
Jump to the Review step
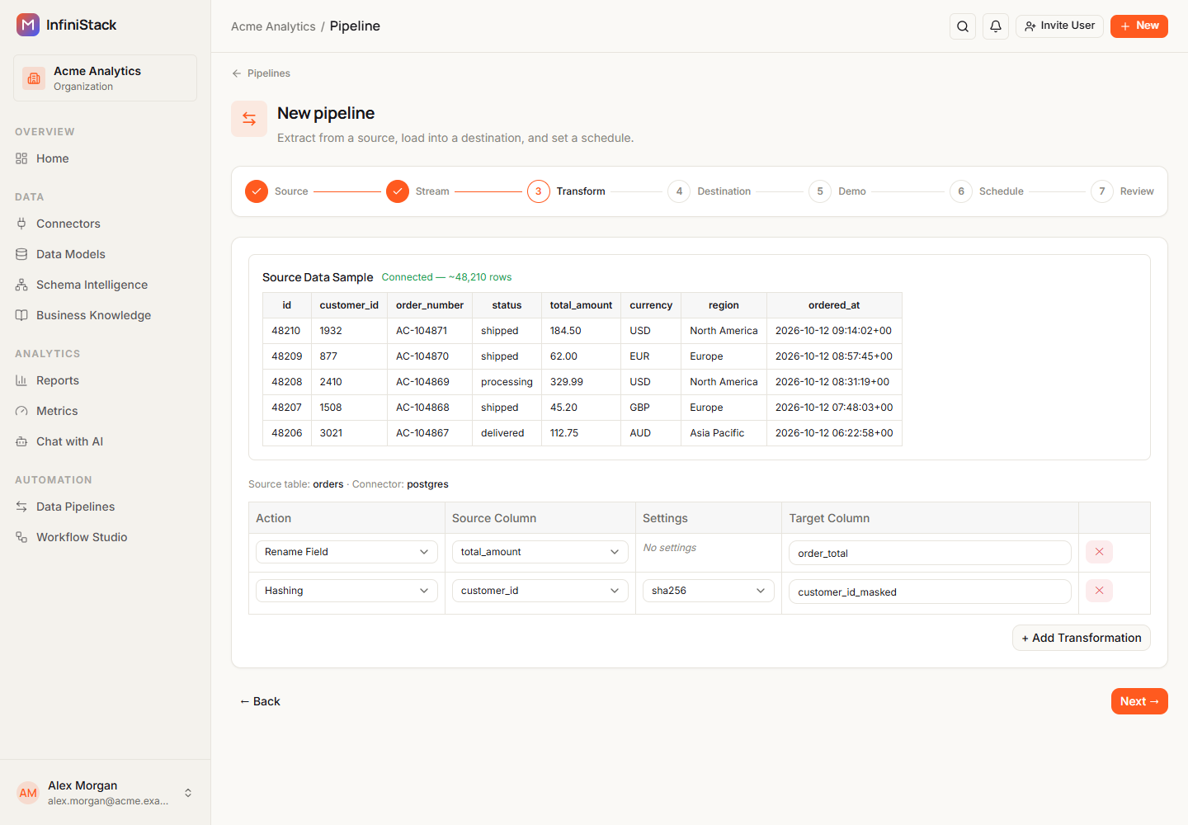1122,191
